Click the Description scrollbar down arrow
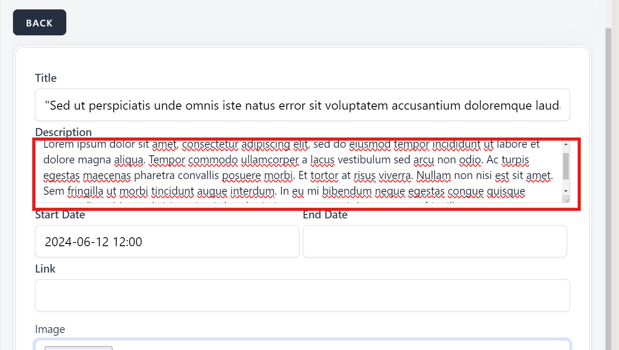619x350 pixels. (566, 191)
